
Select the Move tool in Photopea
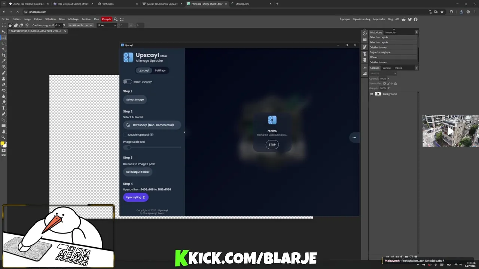[4, 31]
